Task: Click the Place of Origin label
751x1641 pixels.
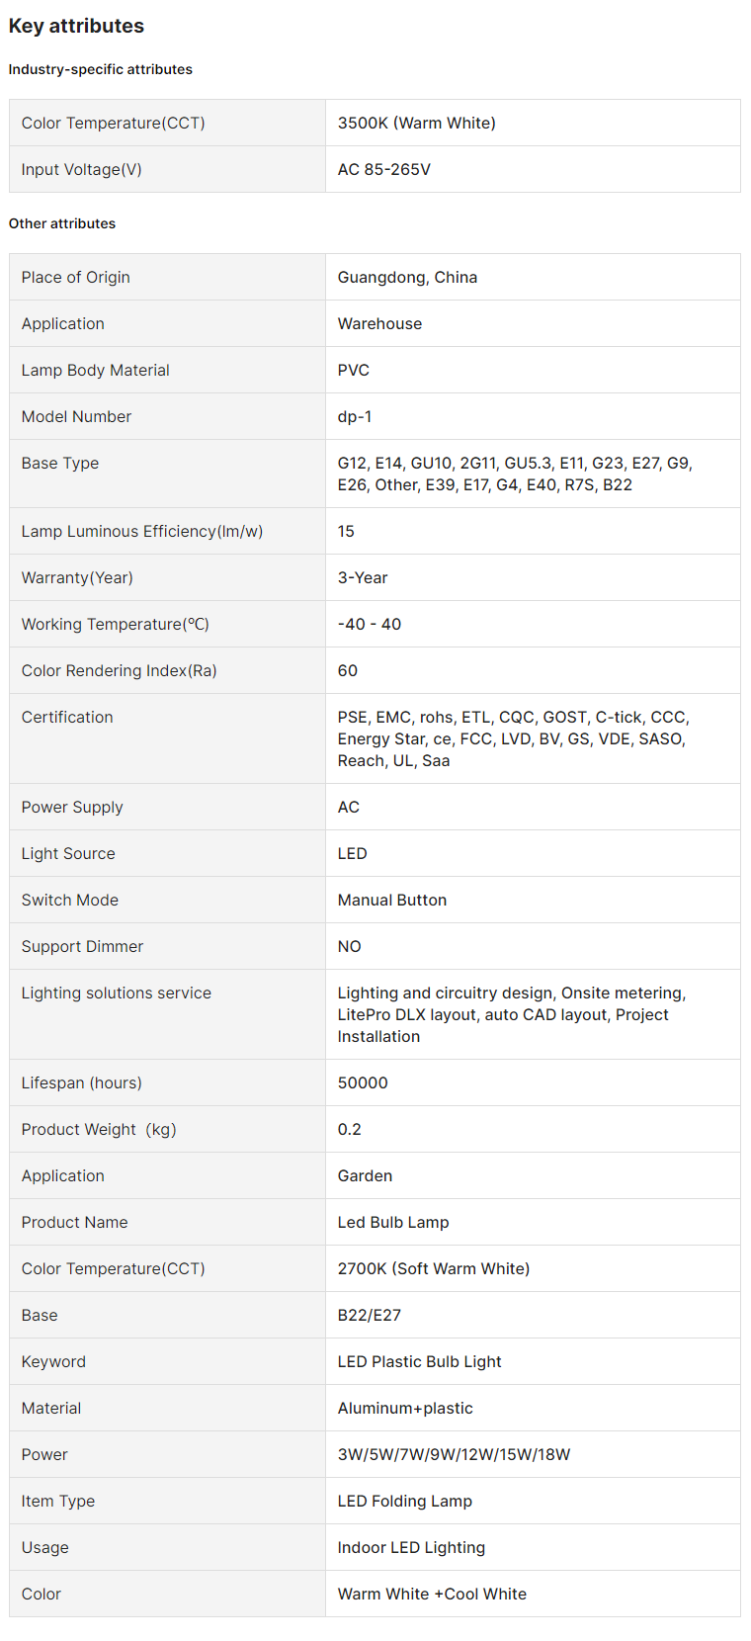Action: (x=75, y=277)
